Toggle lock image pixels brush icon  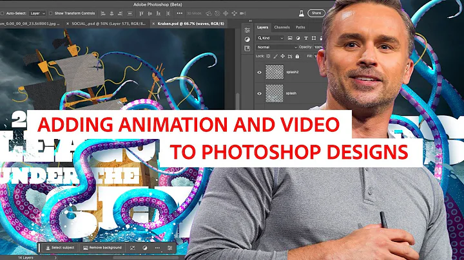(x=276, y=56)
